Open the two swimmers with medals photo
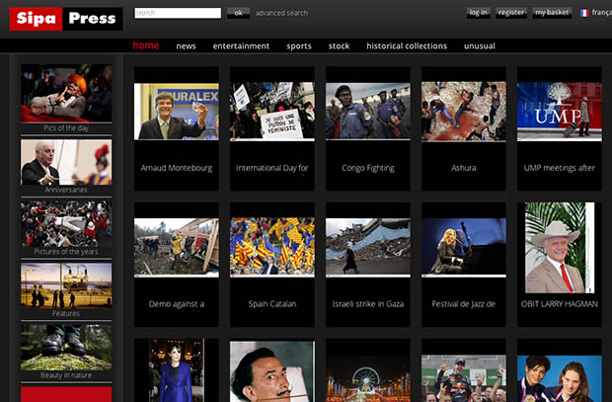 point(560,378)
